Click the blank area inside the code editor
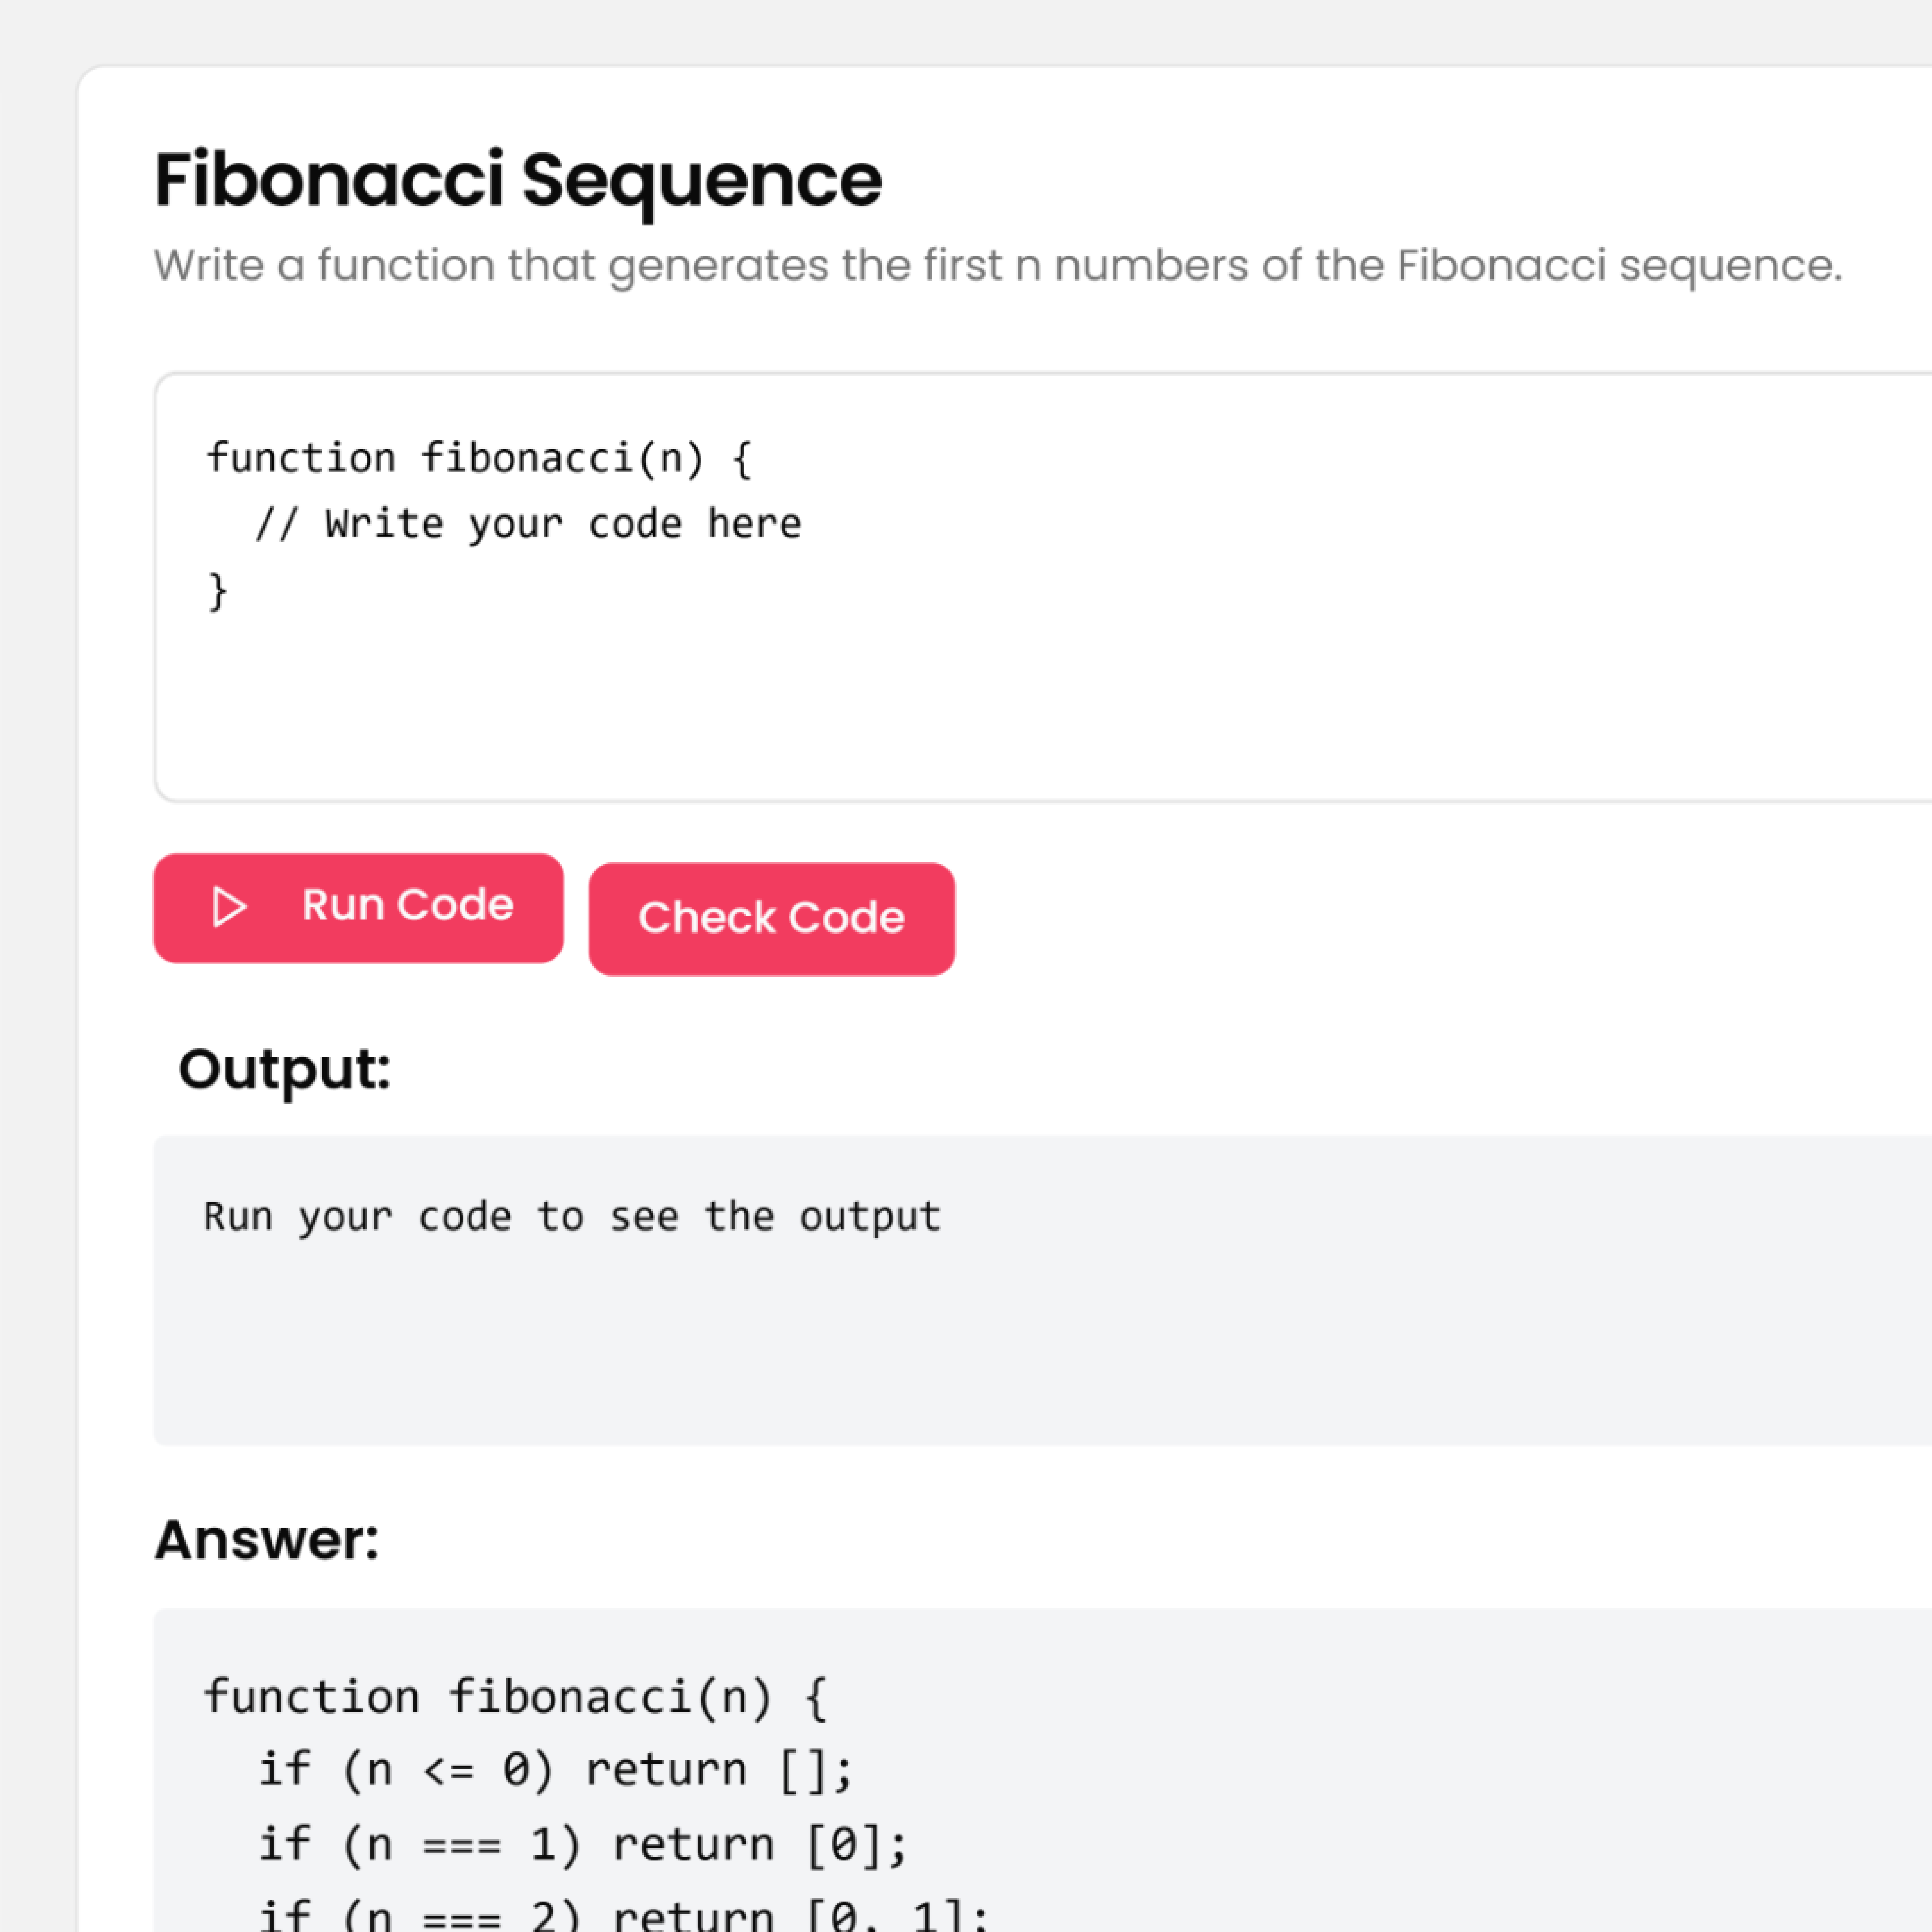 point(1000,700)
